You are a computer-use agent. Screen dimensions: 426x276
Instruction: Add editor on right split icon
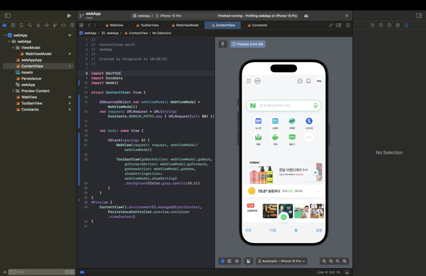tap(348, 25)
